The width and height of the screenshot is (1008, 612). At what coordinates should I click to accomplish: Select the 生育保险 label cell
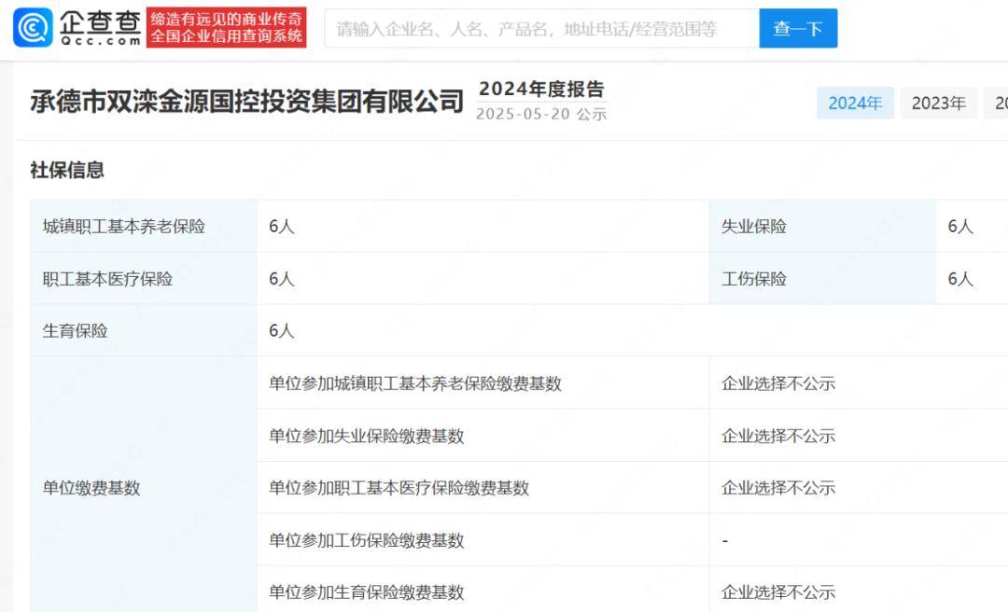tap(75, 331)
